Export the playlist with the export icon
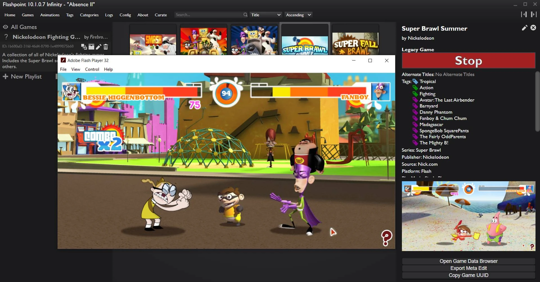The height and width of the screenshot is (282, 540). 91,47
